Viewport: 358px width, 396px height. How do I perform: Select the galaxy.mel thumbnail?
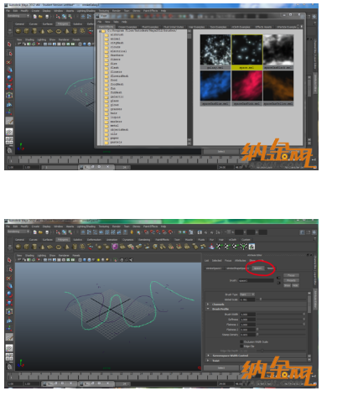[x=215, y=52]
